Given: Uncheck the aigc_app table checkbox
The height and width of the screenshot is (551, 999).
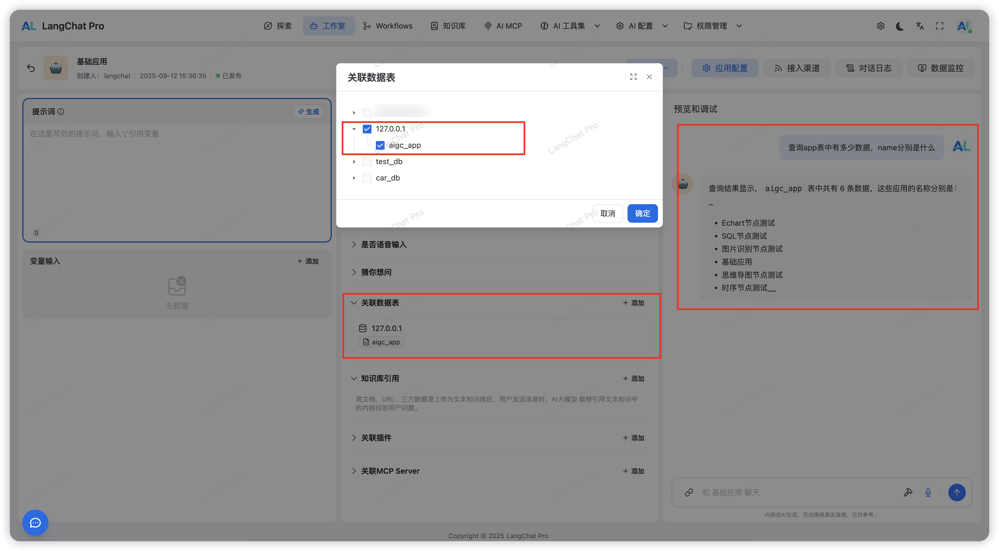Looking at the screenshot, I should coord(380,145).
